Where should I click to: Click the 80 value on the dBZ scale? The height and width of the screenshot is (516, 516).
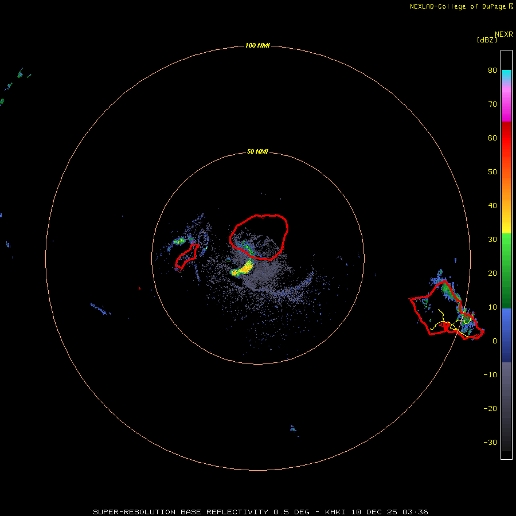pos(492,71)
